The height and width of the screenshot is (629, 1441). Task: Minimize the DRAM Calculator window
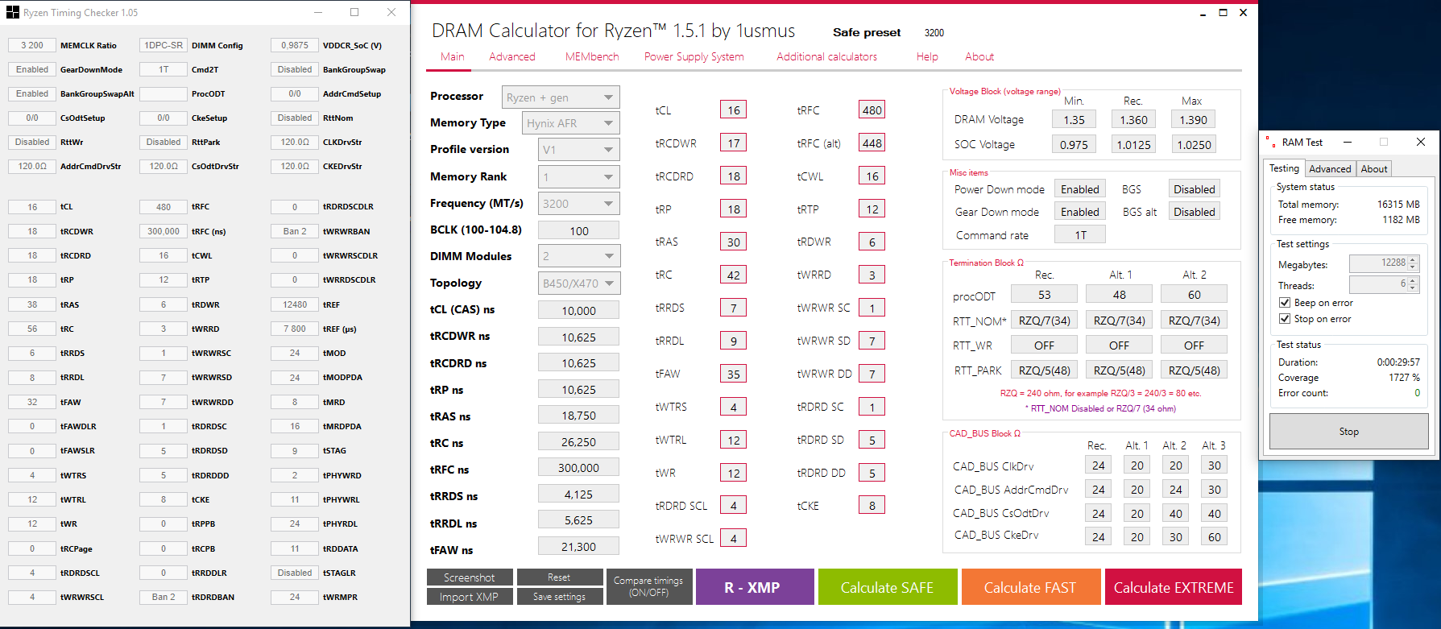coord(1203,13)
